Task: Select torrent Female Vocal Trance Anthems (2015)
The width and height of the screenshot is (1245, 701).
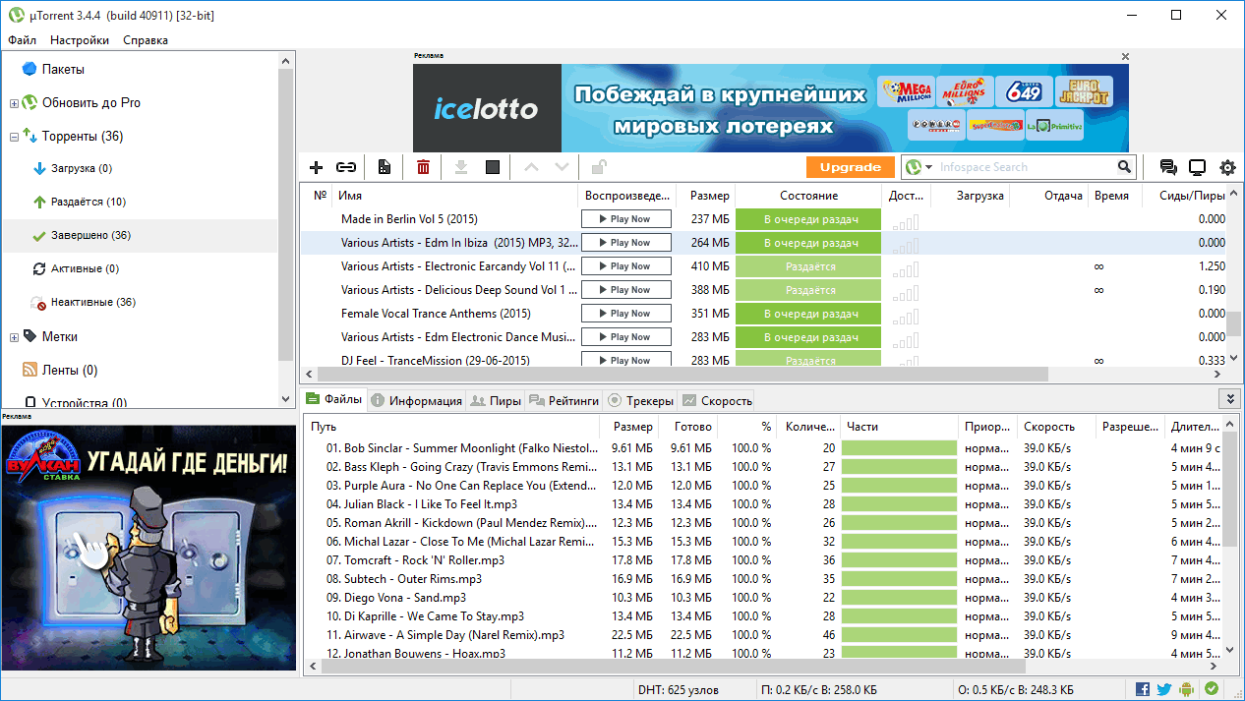Action: click(x=436, y=314)
